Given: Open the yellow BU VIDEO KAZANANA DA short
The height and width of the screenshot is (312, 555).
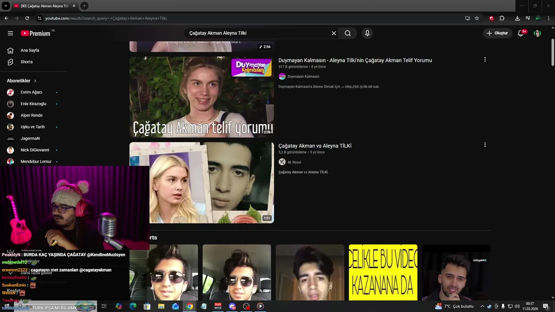Looking at the screenshot, I should pos(383,273).
